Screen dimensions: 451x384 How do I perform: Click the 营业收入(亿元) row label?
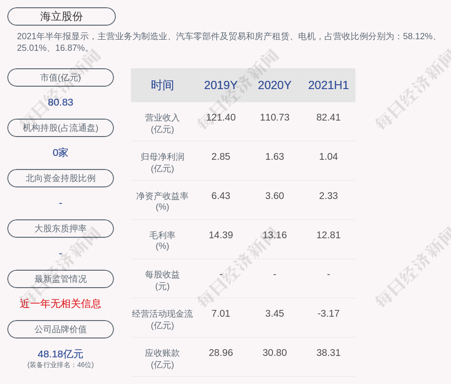point(162,123)
